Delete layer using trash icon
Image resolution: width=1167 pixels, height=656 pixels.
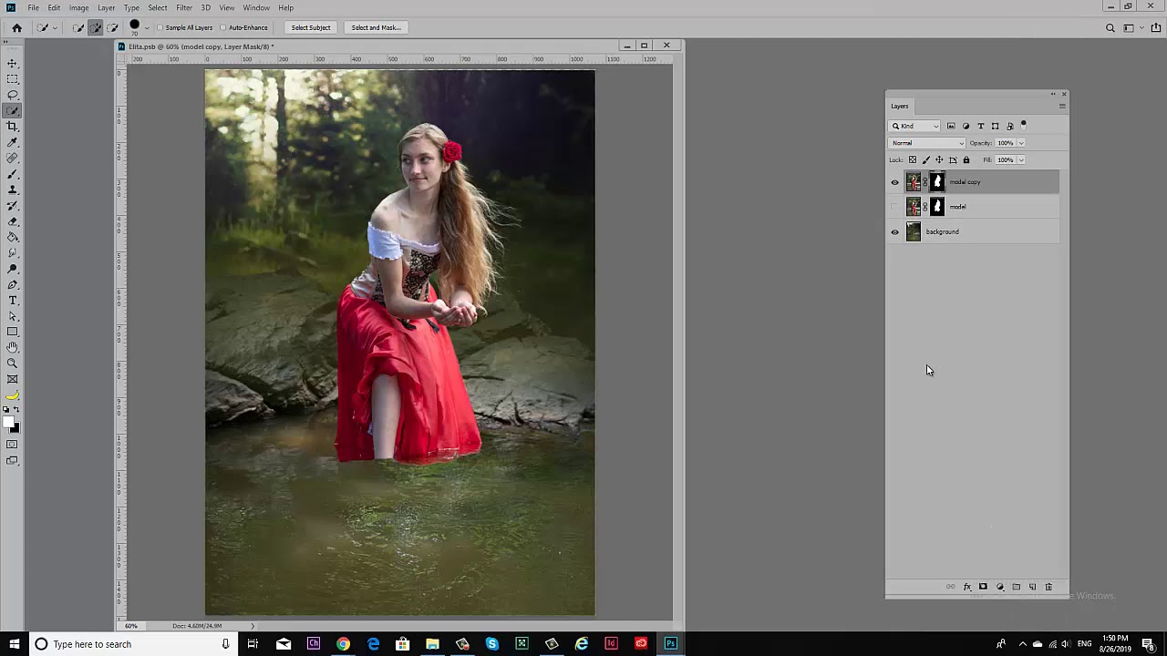pyautogui.click(x=1048, y=587)
